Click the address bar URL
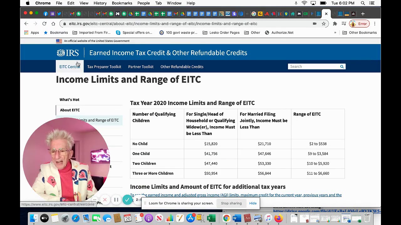 point(163,24)
